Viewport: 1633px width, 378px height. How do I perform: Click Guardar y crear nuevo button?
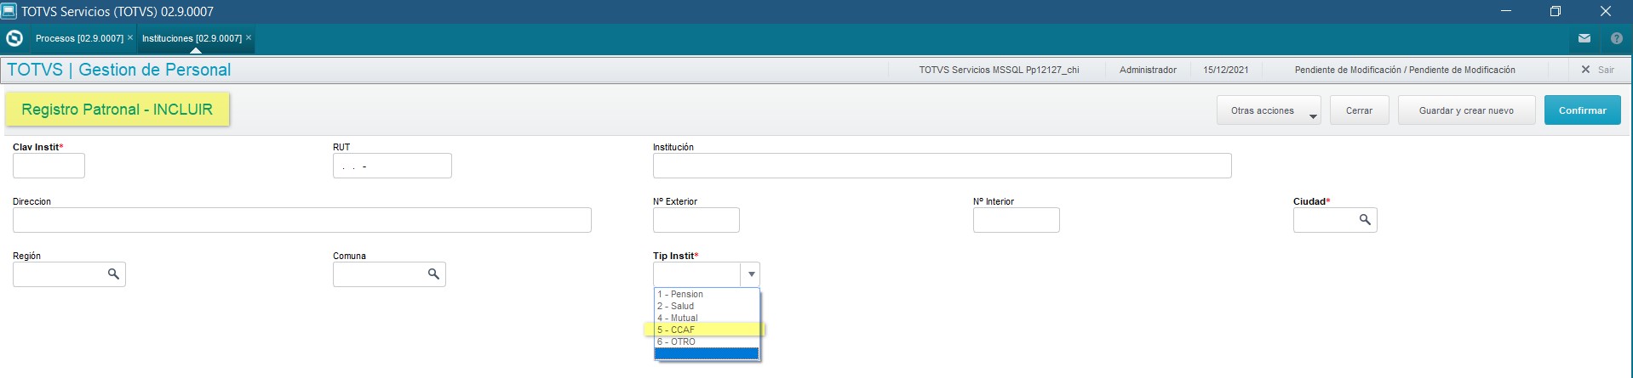[1466, 110]
